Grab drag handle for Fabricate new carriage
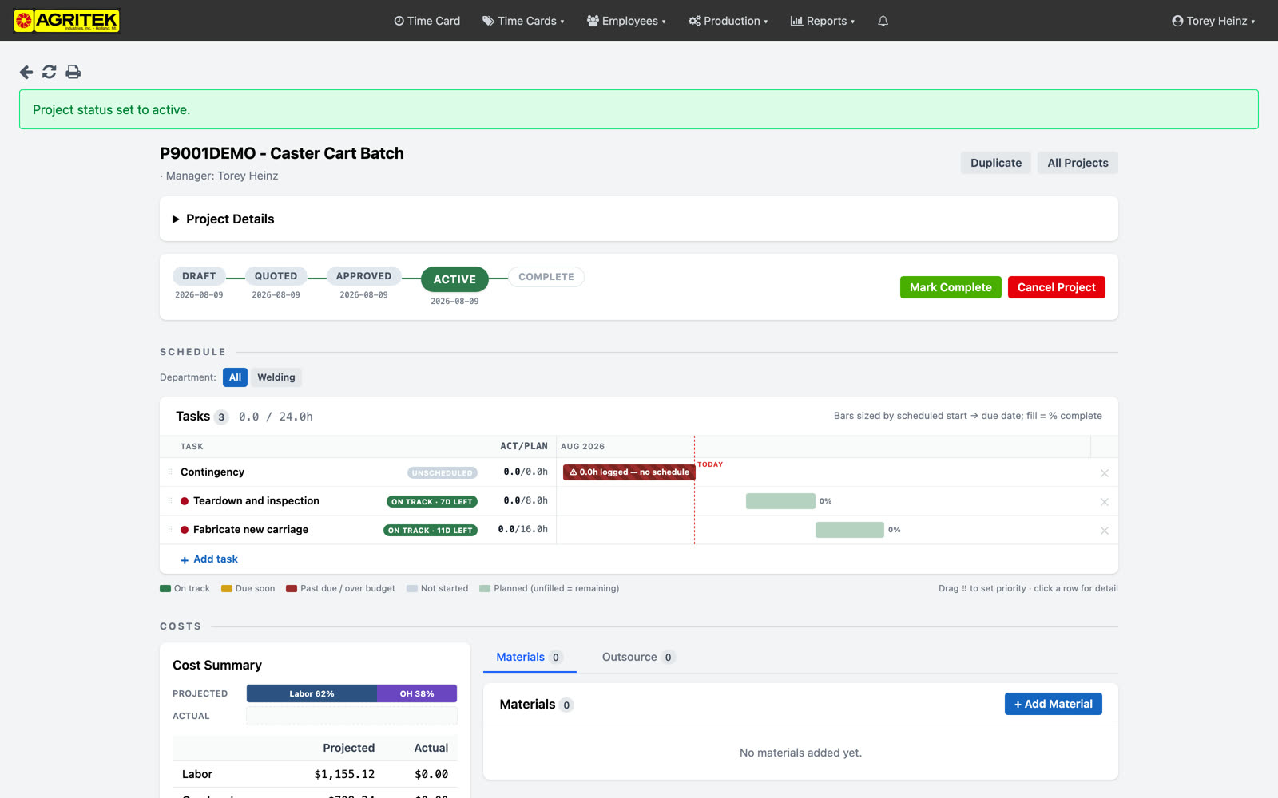 click(x=170, y=530)
